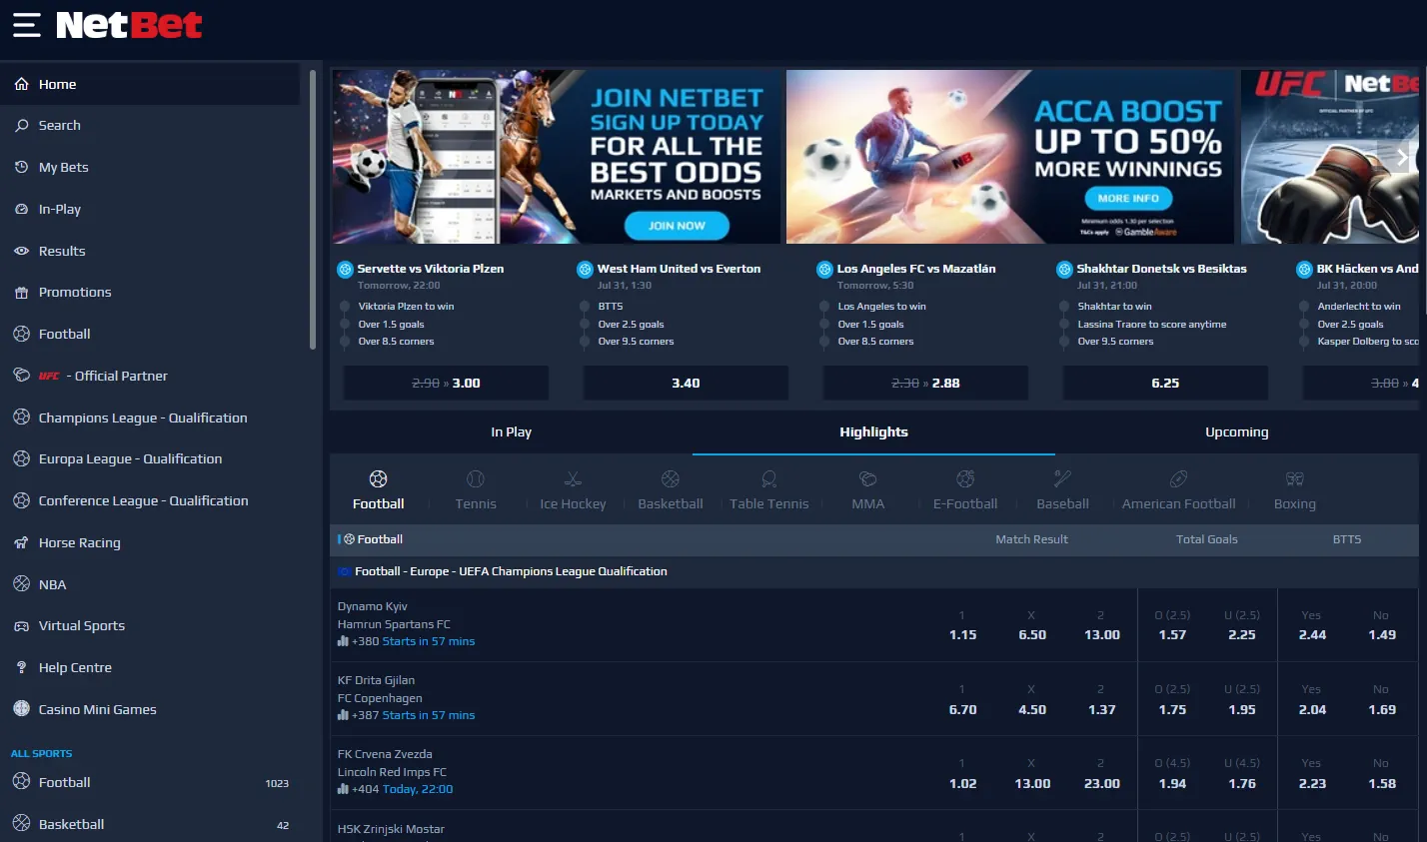Click the JOIN NOW banner button
The width and height of the screenshot is (1427, 842).
point(677,226)
